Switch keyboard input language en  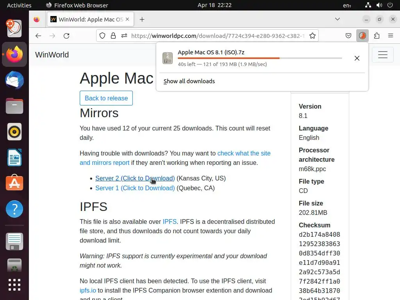347,5
